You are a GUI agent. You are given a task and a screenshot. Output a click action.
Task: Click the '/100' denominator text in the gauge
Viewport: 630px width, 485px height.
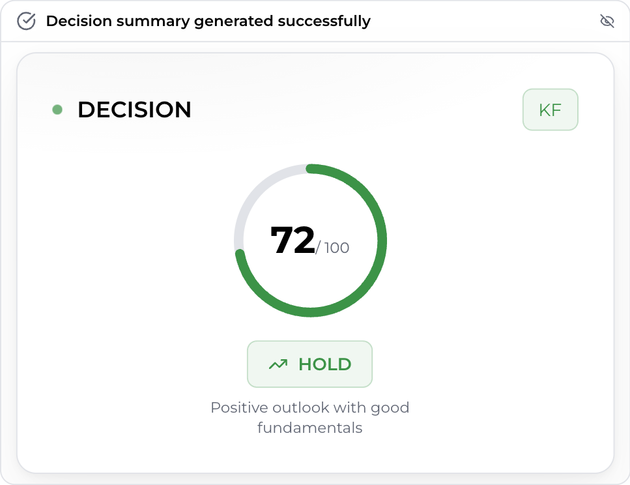pos(333,248)
